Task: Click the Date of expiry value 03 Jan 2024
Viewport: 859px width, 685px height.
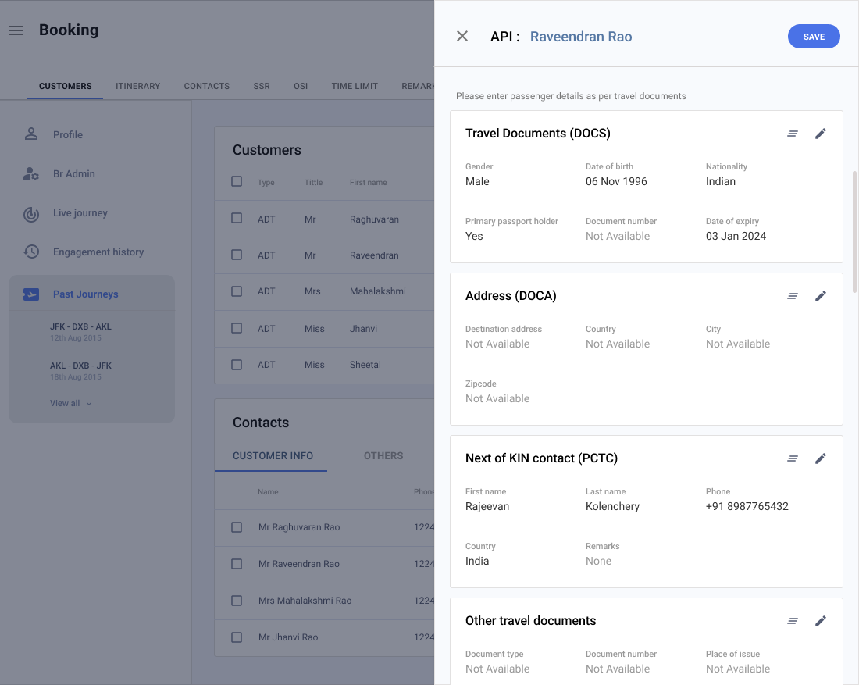Action: [736, 236]
